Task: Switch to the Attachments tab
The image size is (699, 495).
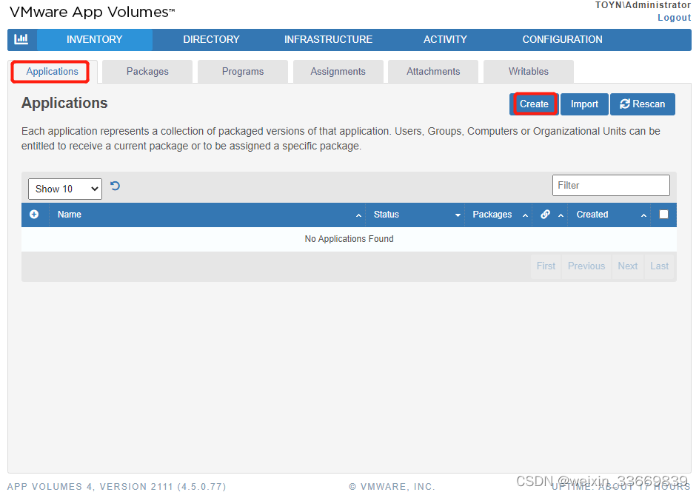Action: coord(433,71)
